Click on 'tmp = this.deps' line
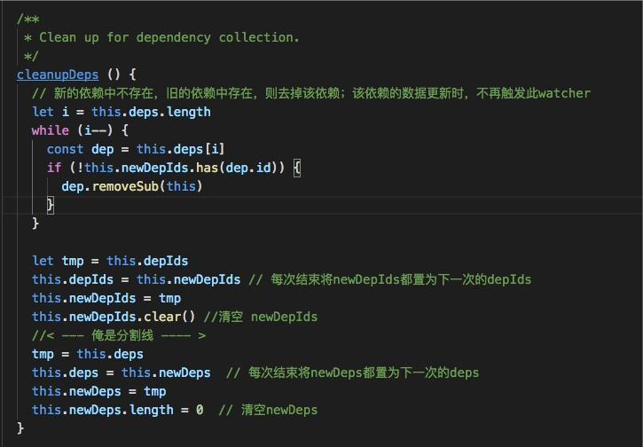The height and width of the screenshot is (447, 643). pos(88,354)
